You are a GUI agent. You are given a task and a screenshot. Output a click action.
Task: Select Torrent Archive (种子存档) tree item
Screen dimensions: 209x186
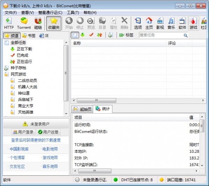18,68
